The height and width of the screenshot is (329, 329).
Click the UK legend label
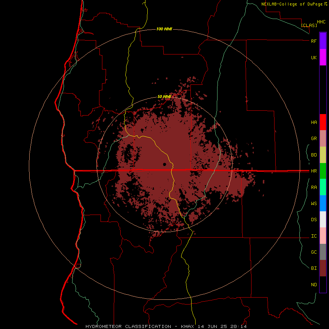(x=314, y=57)
